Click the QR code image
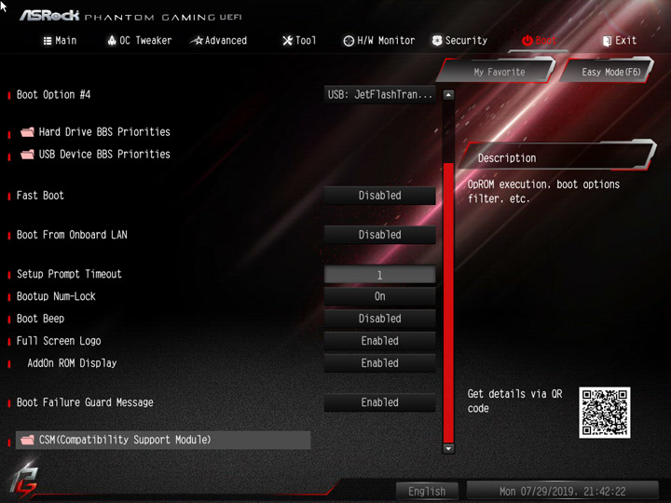This screenshot has height=503, width=671. point(604,413)
